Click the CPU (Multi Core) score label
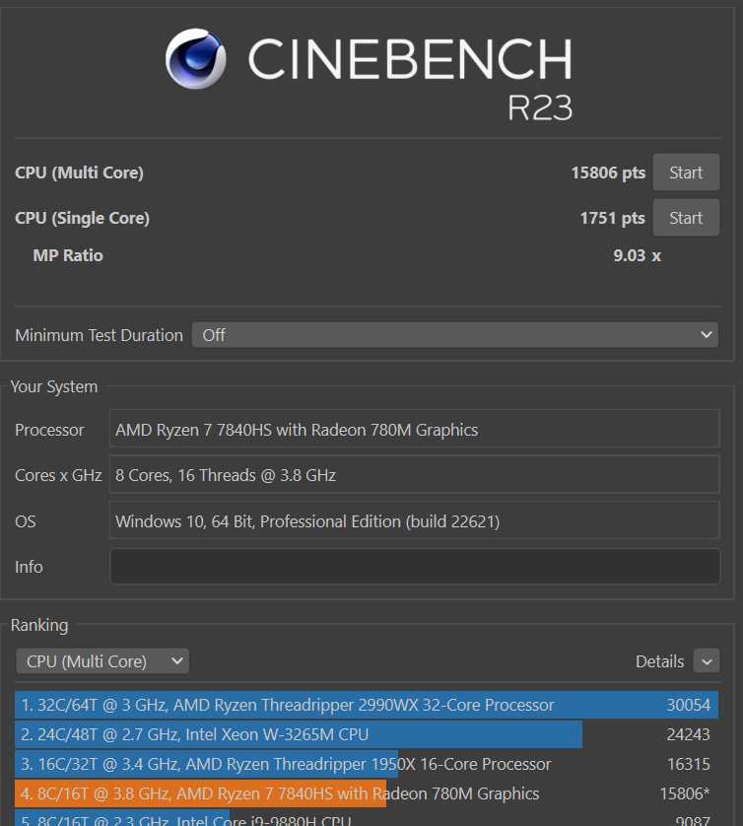Screen dimensions: 743x826 79,172
